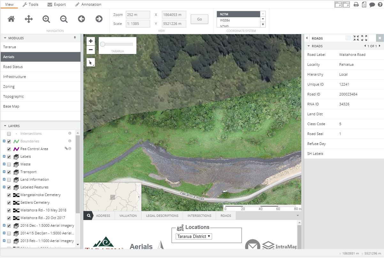Select the Topographic module
Viewport: 384px width, 258px height.
(40, 96)
